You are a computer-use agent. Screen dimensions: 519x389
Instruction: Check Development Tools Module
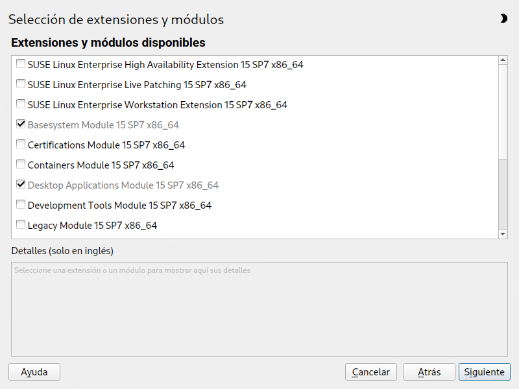coord(21,204)
